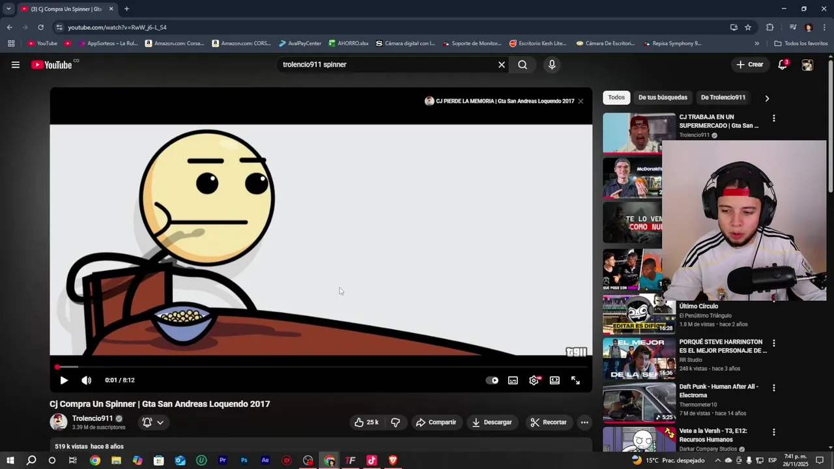Screen dimensions: 834x469
Task: Open the browser tab search dropdown
Action: [8, 8]
